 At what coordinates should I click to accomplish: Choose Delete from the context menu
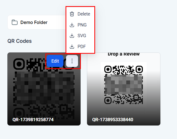coord(80,14)
